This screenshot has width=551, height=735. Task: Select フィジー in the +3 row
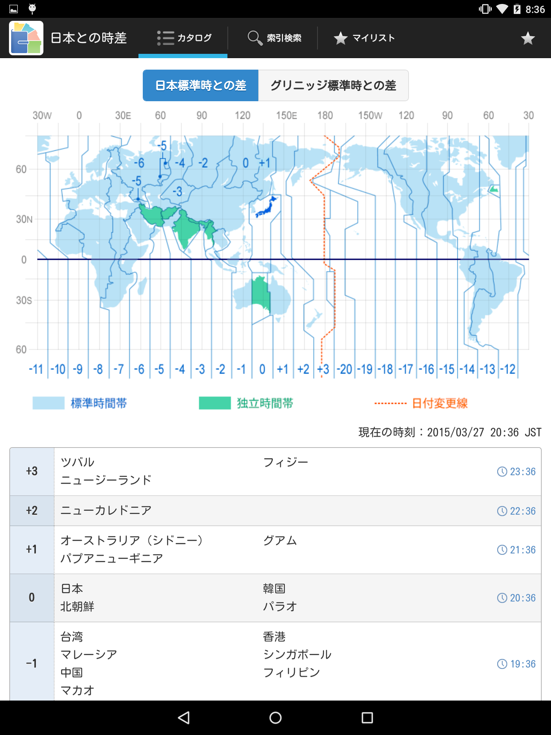tap(286, 462)
